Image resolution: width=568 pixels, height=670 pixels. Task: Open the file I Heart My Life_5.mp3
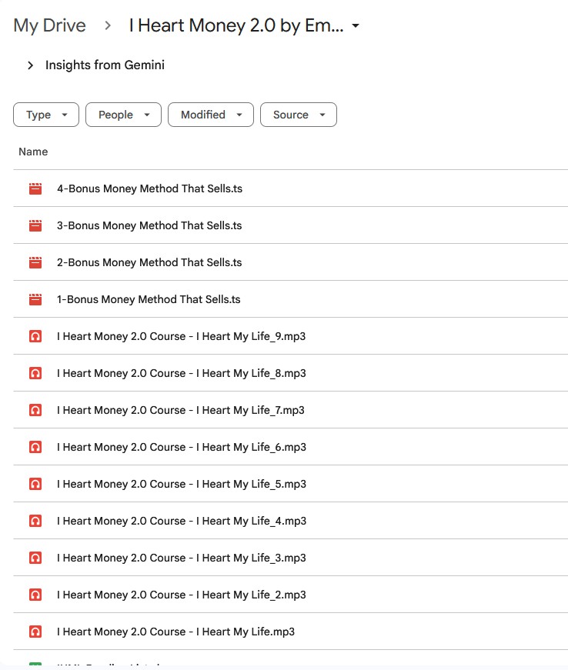[181, 484]
